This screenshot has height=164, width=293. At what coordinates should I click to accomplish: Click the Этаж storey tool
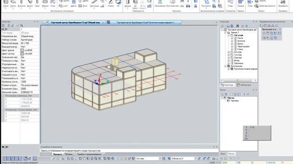(250, 4)
